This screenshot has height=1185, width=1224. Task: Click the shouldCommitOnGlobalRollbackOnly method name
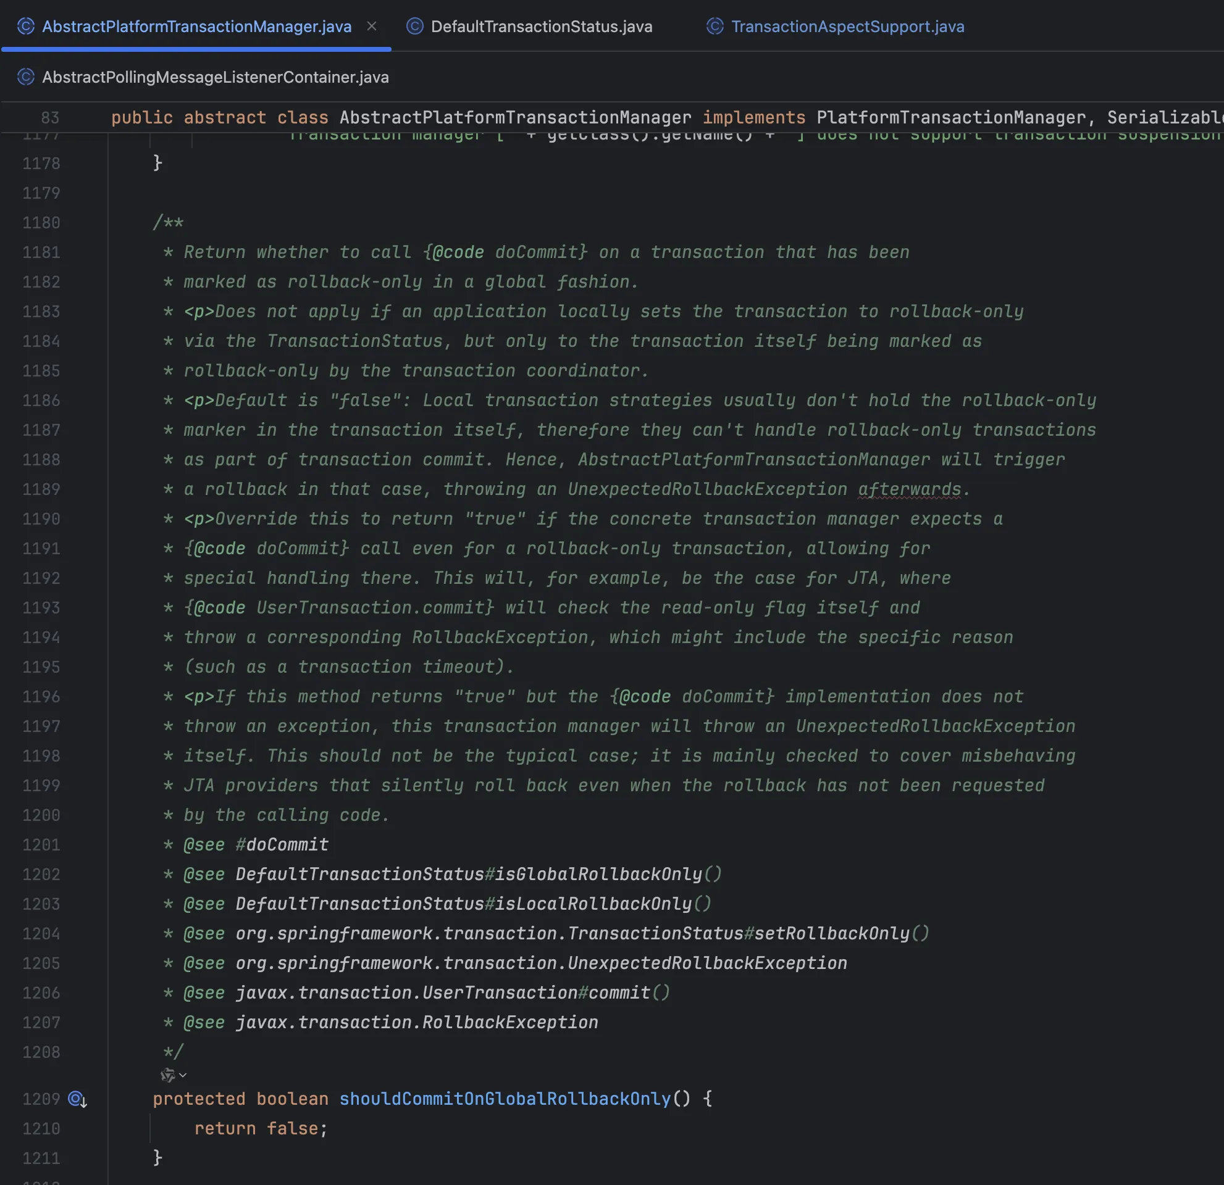click(x=505, y=1099)
